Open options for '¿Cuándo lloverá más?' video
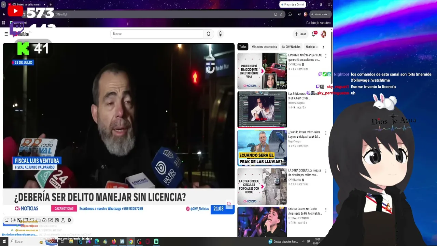The image size is (437, 246). tap(326, 133)
